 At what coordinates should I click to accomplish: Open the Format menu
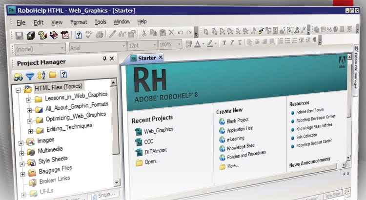click(79, 22)
